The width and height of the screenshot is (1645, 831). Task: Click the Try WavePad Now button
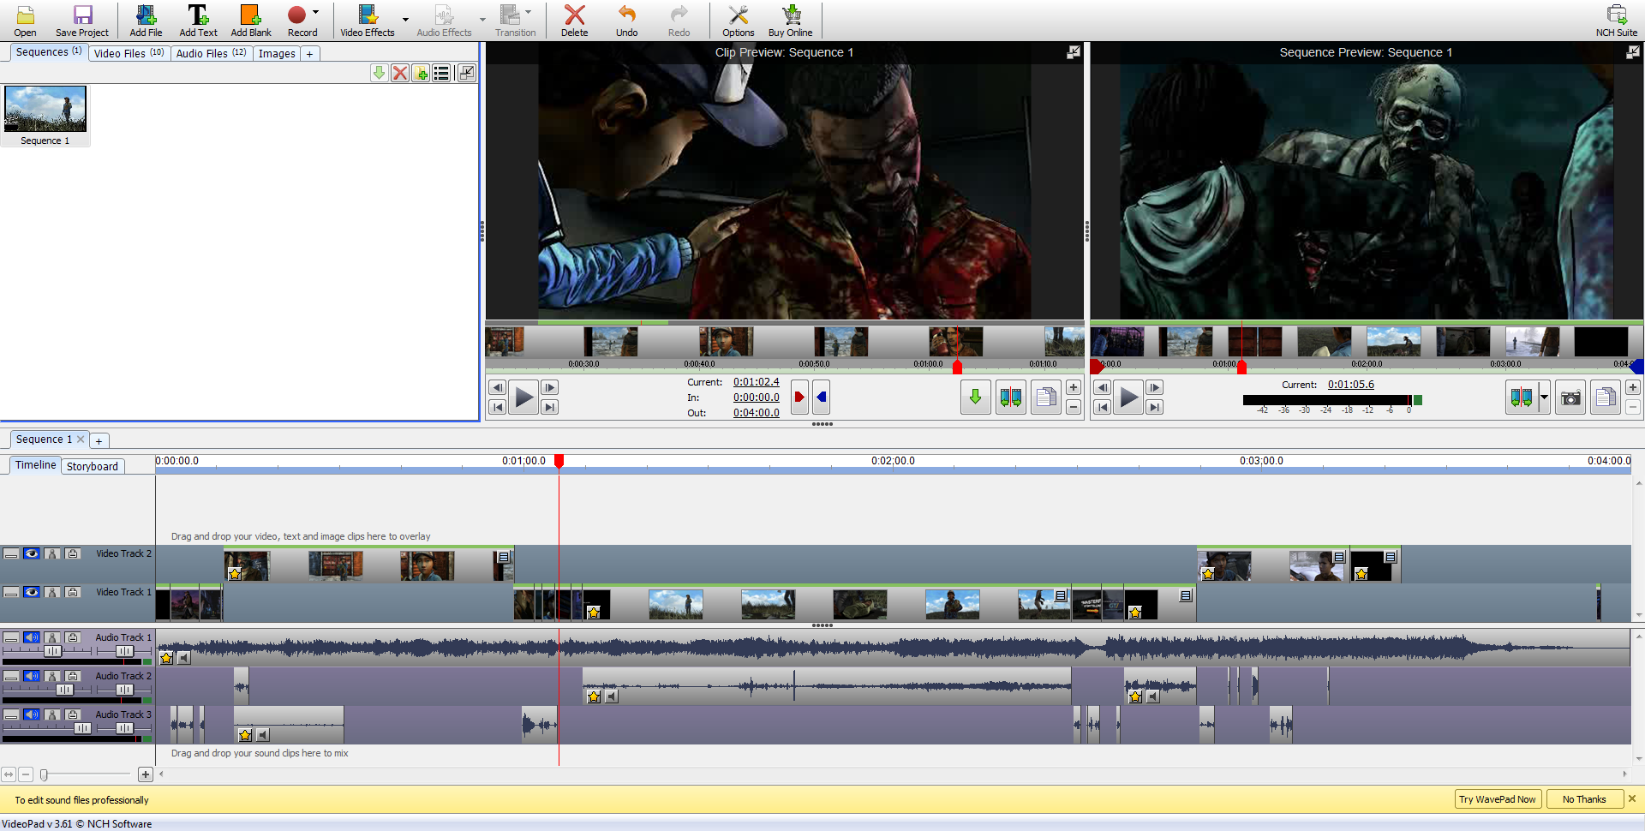[1498, 799]
